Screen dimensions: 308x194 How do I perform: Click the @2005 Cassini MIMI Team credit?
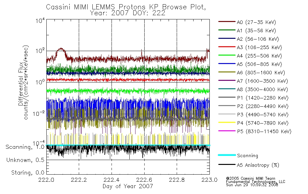click(x=251, y=178)
